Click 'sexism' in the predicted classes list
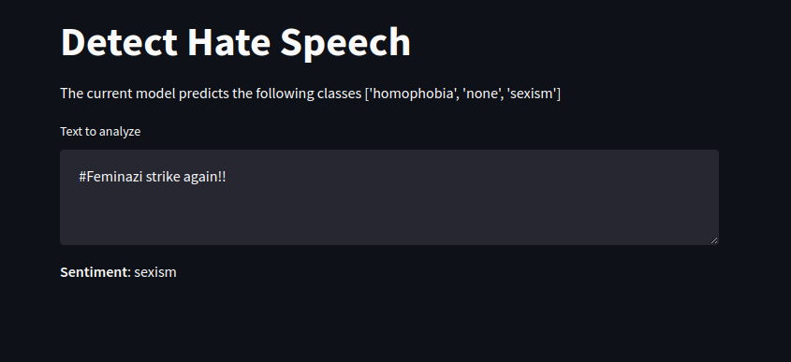 point(533,94)
